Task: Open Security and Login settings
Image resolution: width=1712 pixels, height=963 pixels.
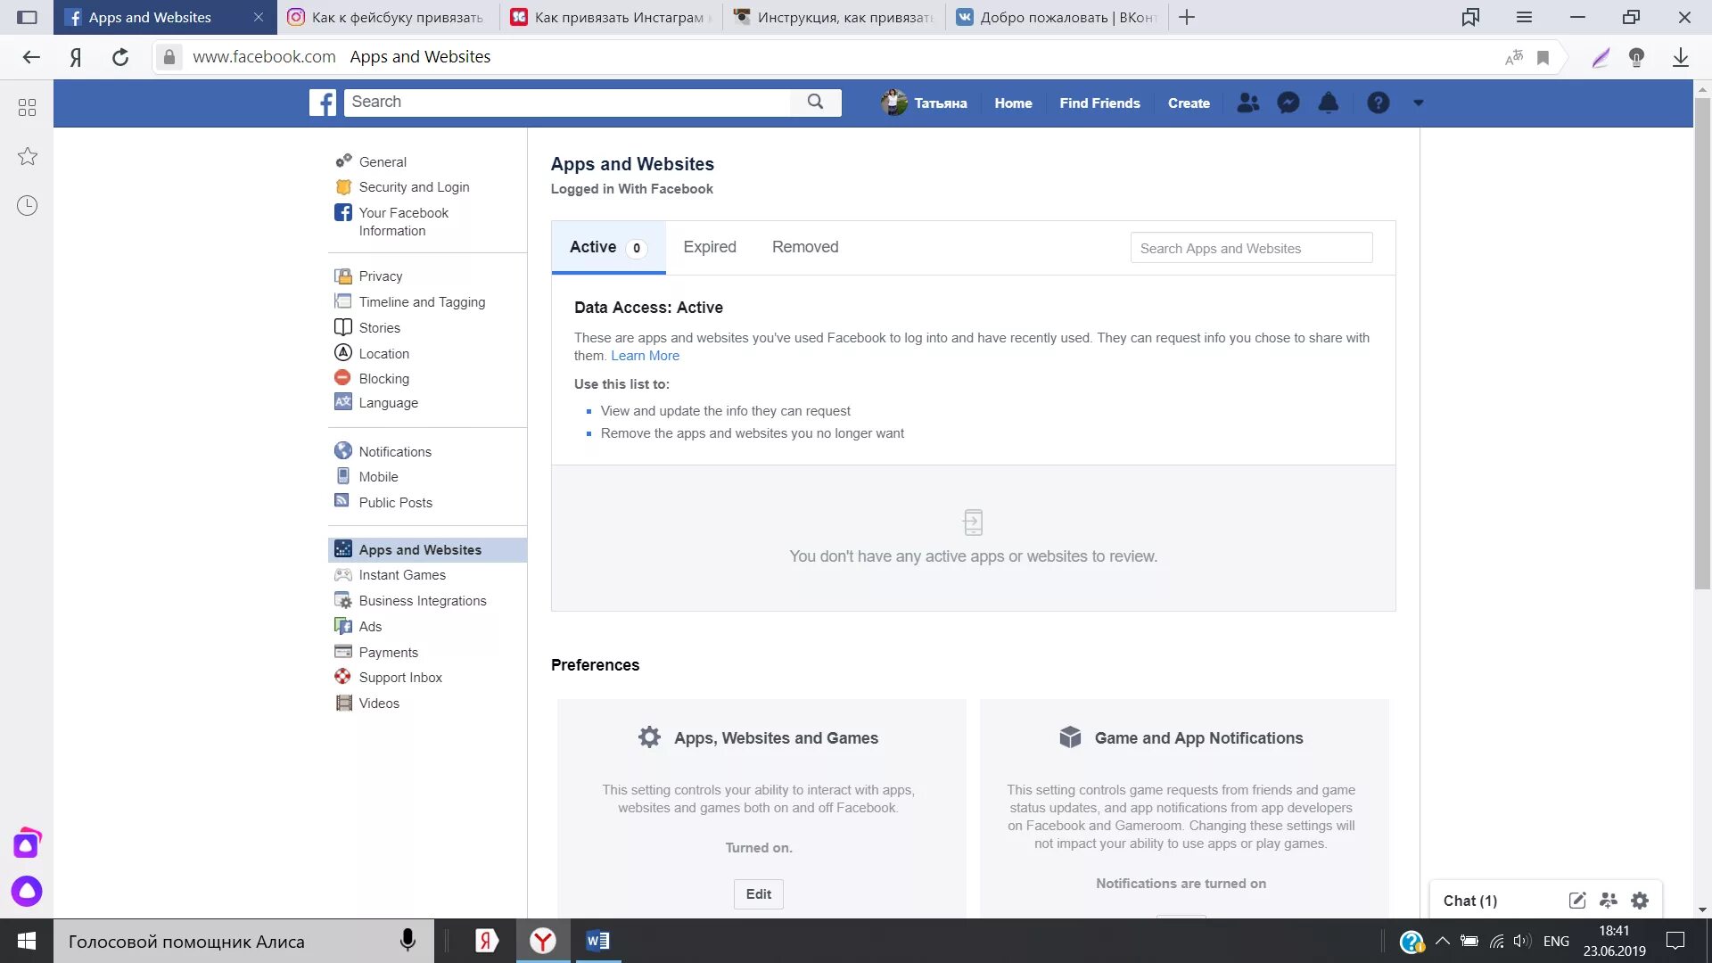Action: pos(414,187)
